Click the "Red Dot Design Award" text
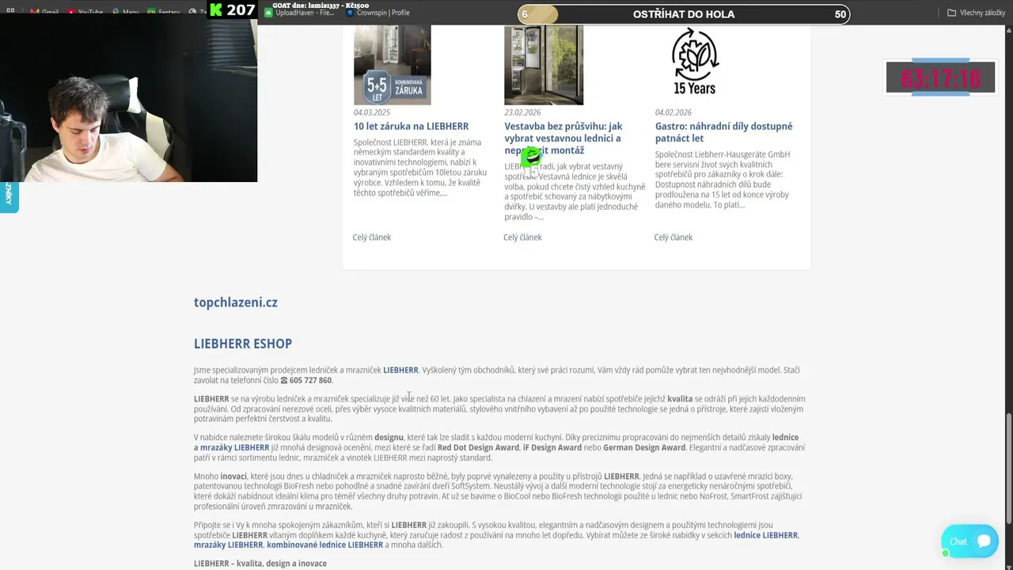 pos(478,447)
